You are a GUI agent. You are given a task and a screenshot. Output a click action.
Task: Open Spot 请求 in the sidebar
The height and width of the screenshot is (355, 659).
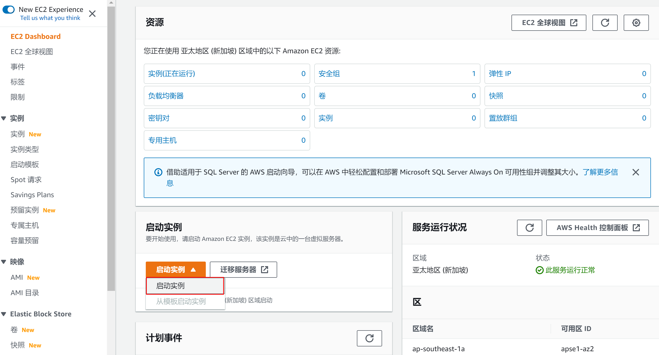coord(26,180)
